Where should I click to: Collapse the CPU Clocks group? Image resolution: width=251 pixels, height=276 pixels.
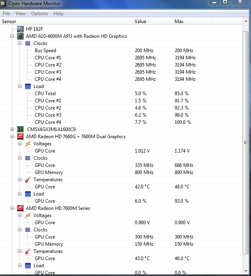click(20, 43)
